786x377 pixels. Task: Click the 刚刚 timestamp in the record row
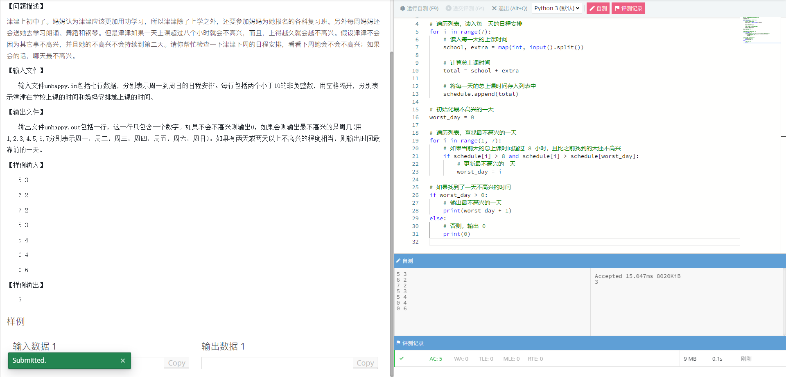click(746, 359)
